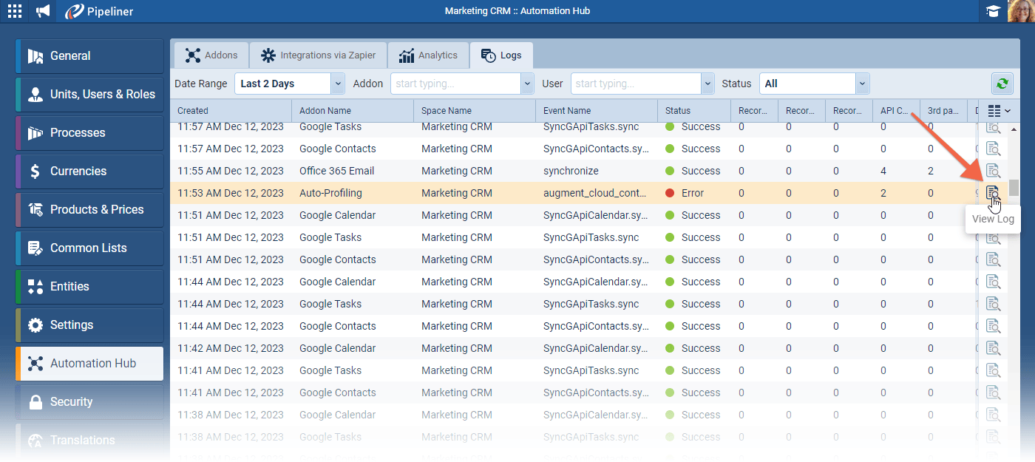Open the app launcher grid icon
Screen dimensions: 1035x462
pos(15,11)
